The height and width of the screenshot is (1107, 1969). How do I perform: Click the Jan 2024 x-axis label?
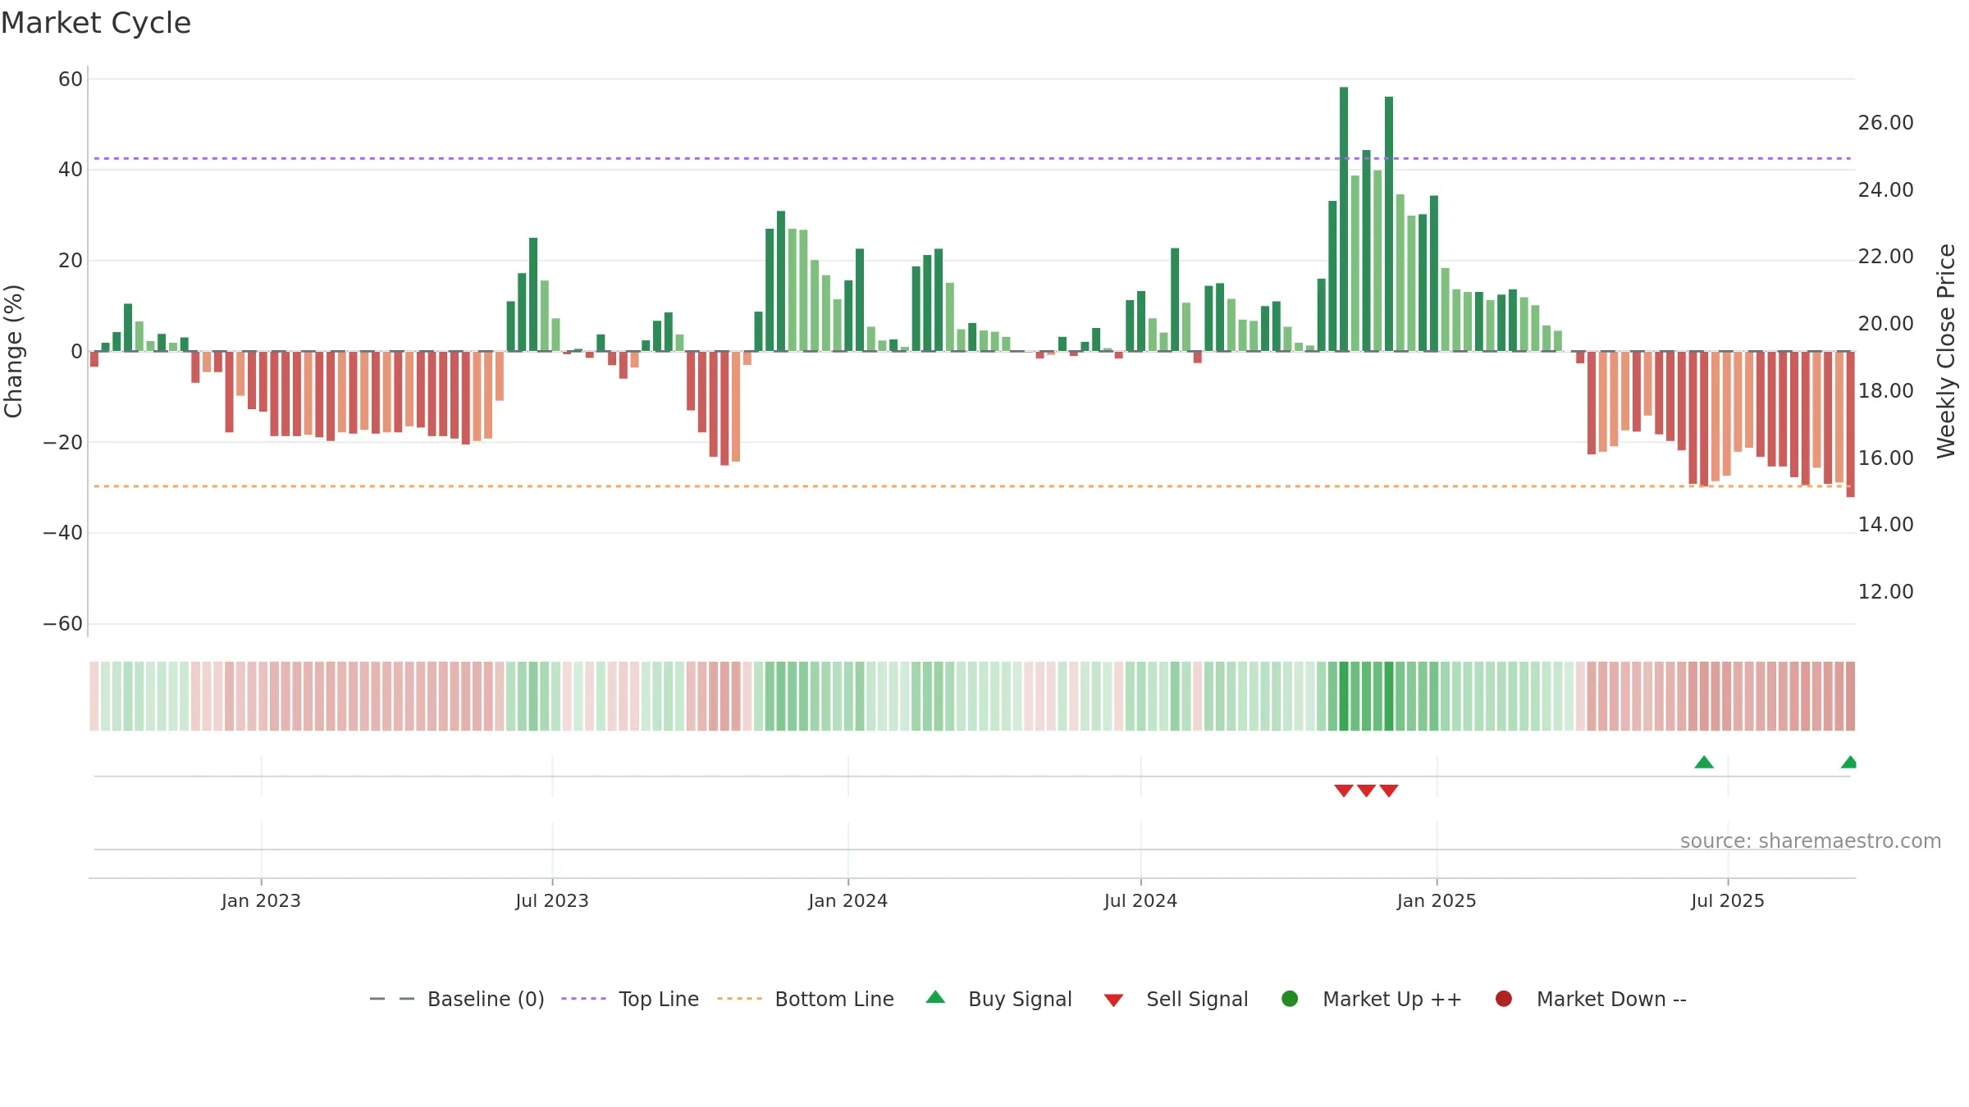847,901
